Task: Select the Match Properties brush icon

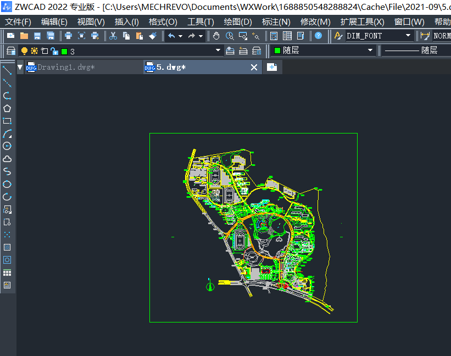Action: pos(153,36)
